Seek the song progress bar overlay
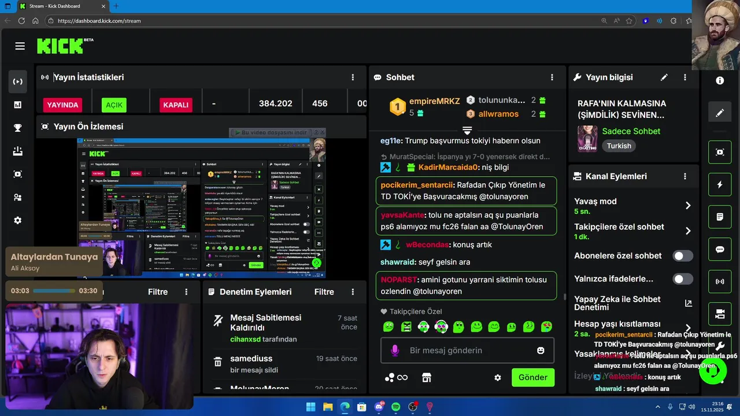Viewport: 740px width, 416px height. (54, 291)
